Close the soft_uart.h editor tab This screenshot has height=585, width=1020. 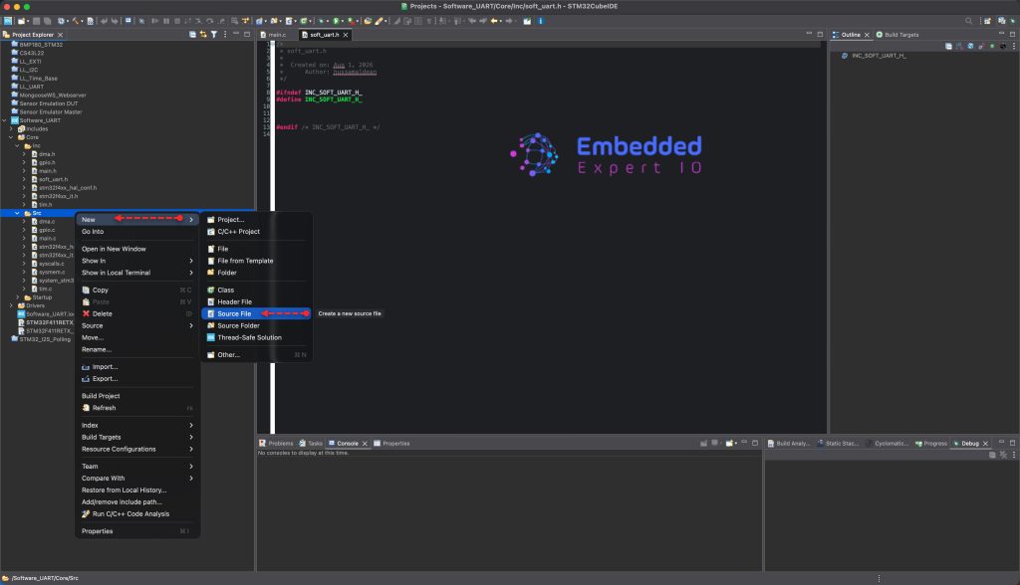coord(346,35)
